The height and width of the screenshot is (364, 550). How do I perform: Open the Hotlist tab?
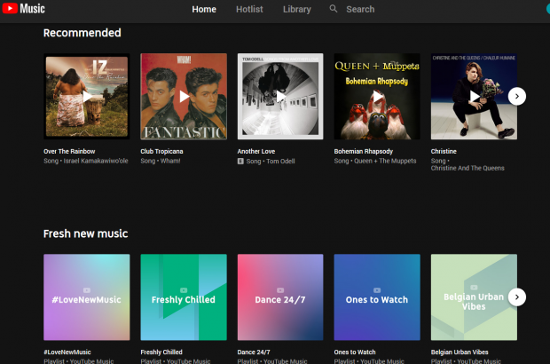coord(249,9)
